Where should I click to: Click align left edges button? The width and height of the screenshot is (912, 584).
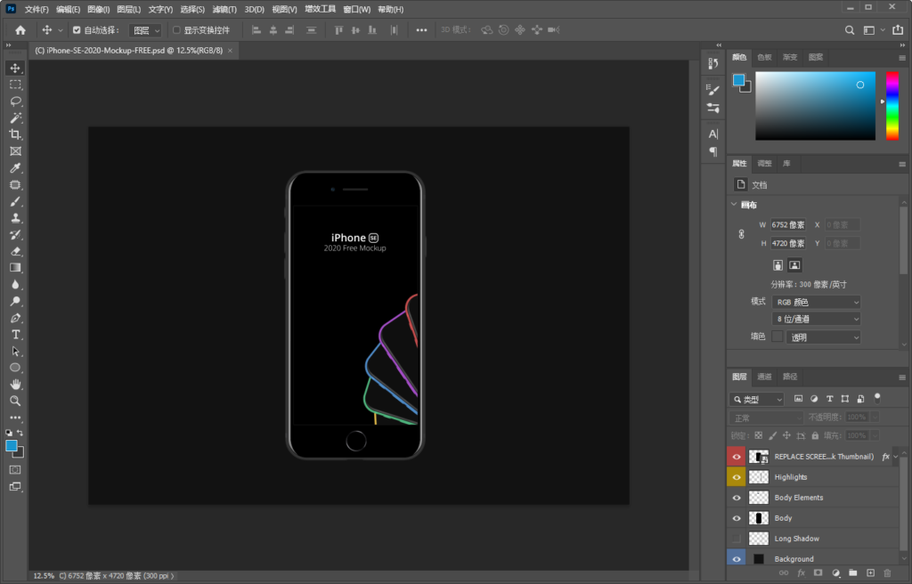(x=256, y=30)
